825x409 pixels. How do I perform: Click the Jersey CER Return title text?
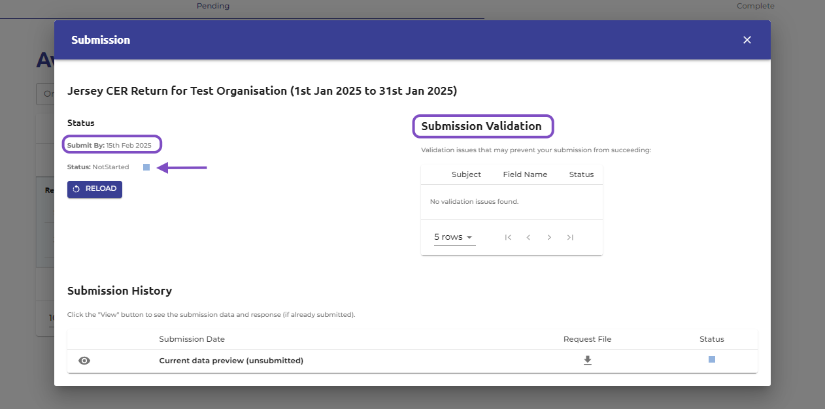point(262,91)
